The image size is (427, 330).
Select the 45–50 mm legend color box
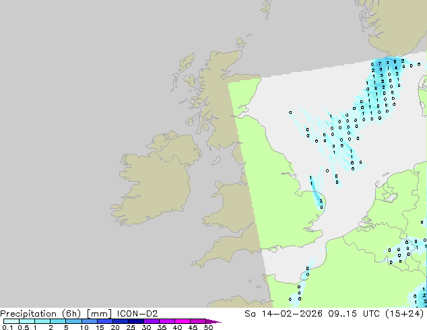(x=198, y=321)
